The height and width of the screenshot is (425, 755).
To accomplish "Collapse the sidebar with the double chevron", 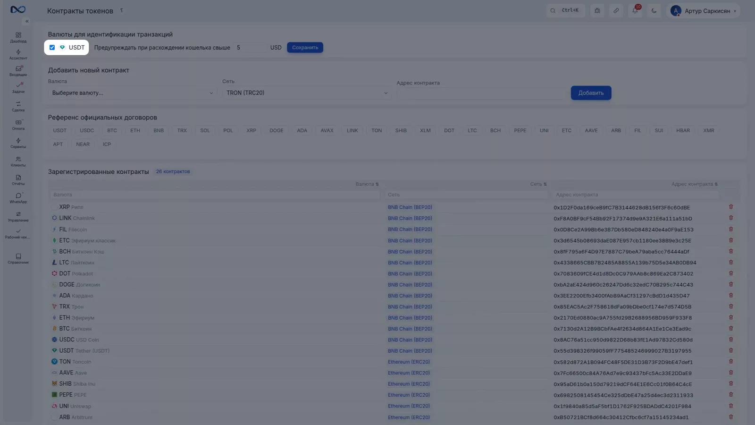I will 27,21.
